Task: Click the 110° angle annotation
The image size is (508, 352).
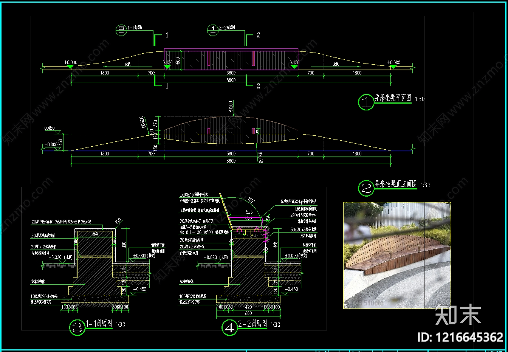Action: pyautogui.click(x=251, y=200)
